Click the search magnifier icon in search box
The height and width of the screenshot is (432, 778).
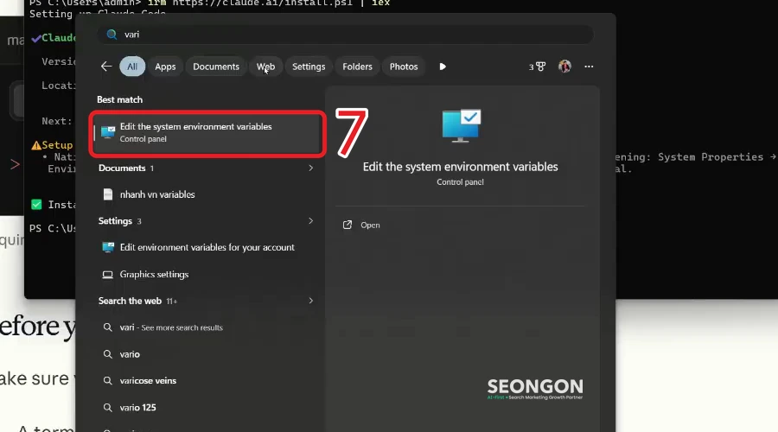[x=112, y=35]
